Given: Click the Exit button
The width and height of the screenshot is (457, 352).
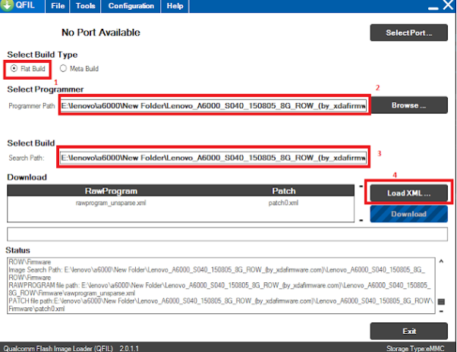Looking at the screenshot, I should (409, 331).
